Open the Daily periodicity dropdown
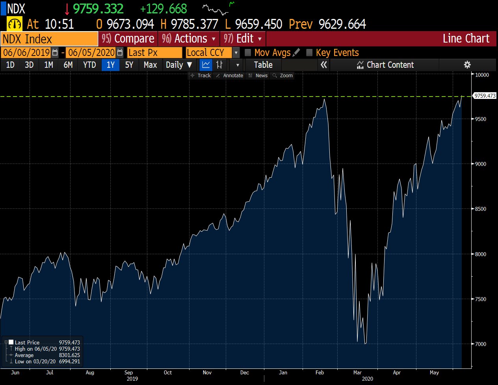 [x=179, y=65]
